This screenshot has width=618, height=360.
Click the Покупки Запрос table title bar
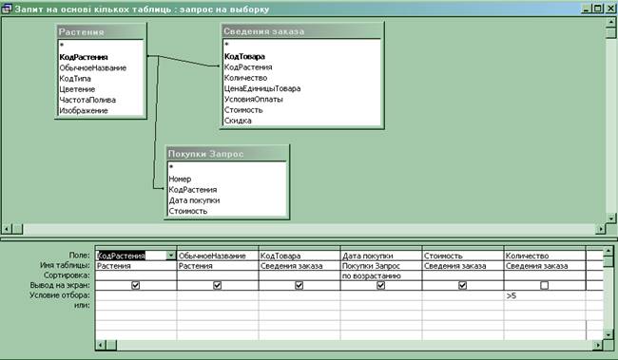[227, 154]
